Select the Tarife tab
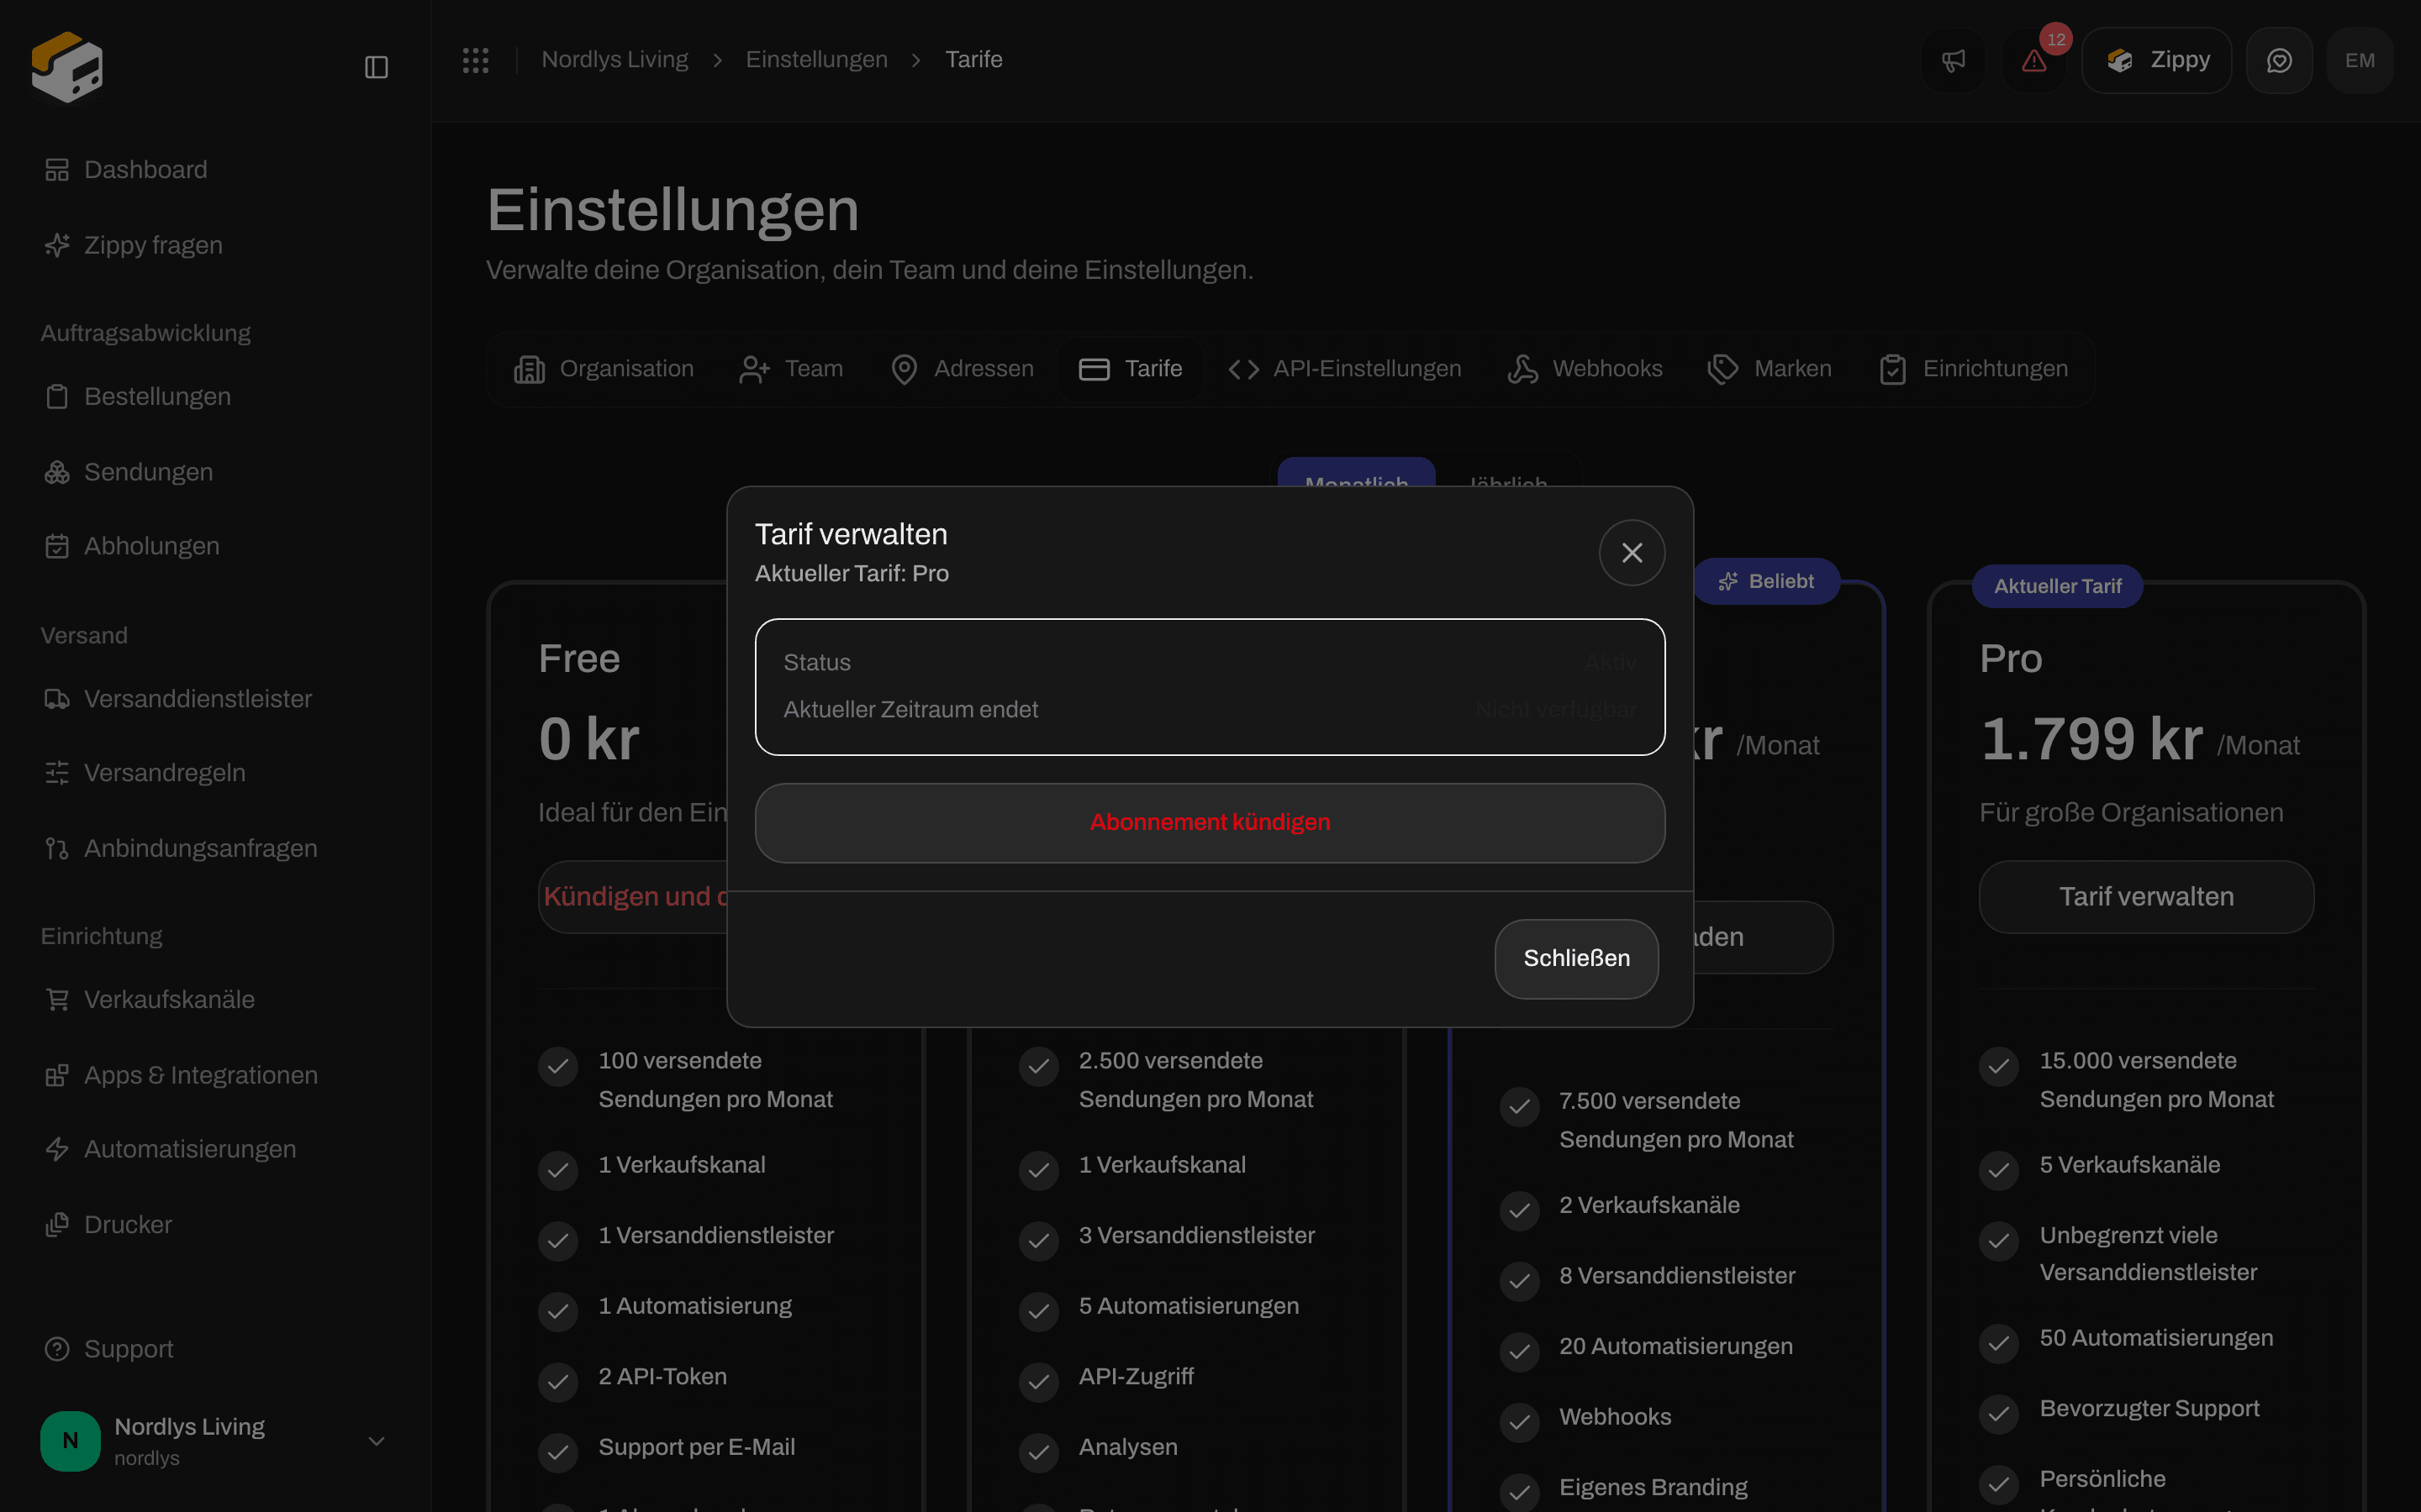This screenshot has height=1512, width=2421. pyautogui.click(x=1131, y=369)
